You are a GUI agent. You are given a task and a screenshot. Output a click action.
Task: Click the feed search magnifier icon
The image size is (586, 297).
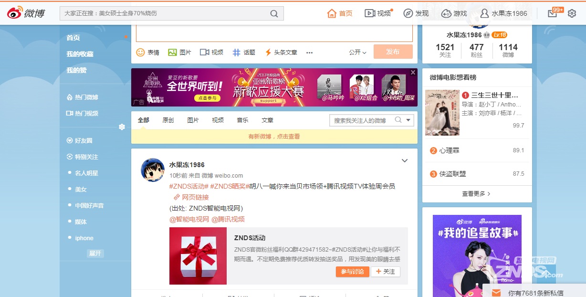pyautogui.click(x=398, y=120)
